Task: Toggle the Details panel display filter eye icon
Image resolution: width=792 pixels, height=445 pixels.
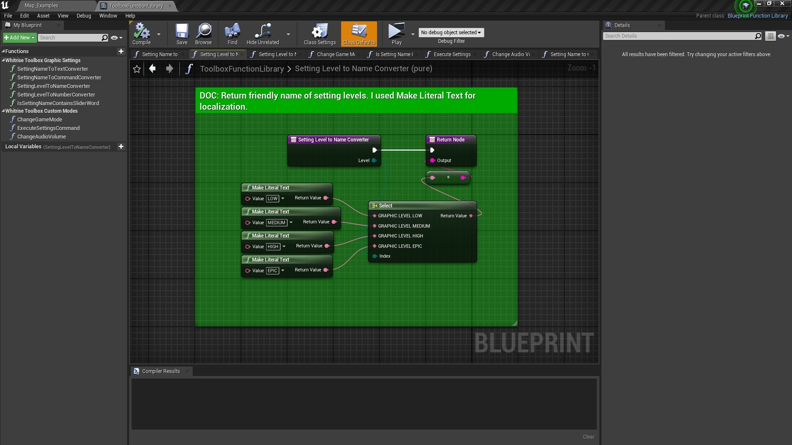Action: (x=783, y=36)
